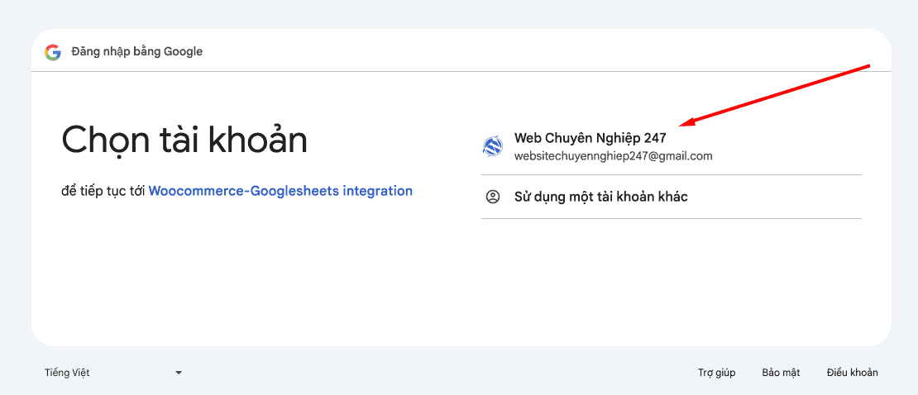Click the language dropdown arrow
918x395 pixels.
pos(179,373)
